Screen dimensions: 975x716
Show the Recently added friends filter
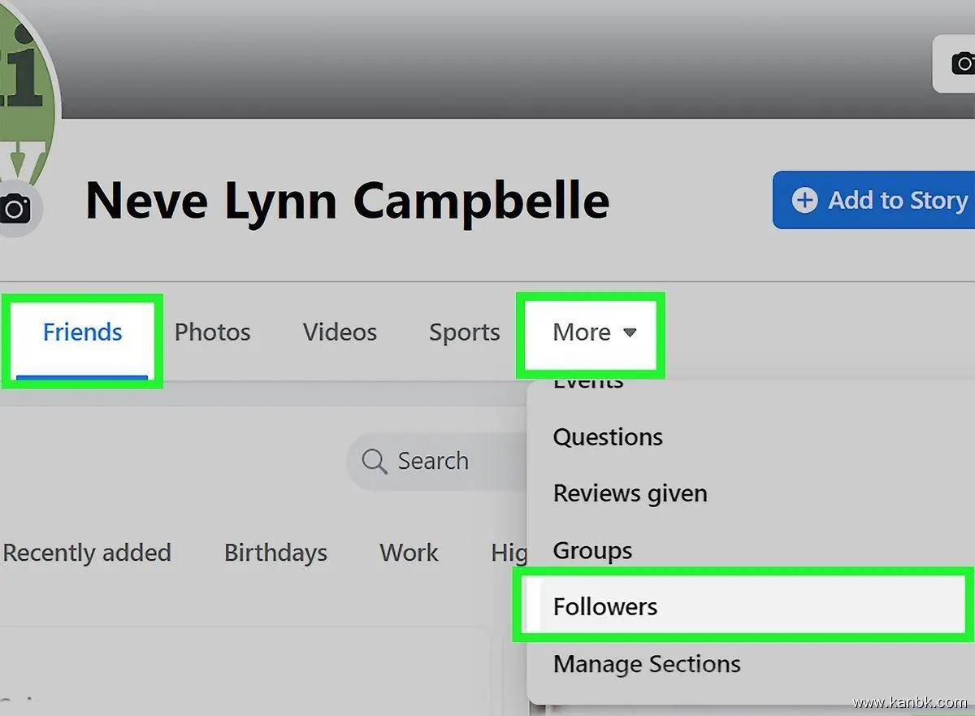coord(87,553)
